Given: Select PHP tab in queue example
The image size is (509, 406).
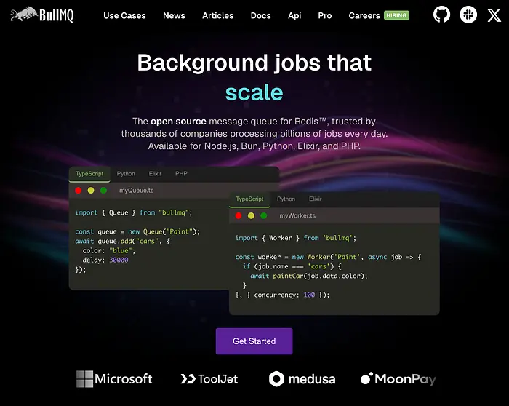Looking at the screenshot, I should point(181,174).
